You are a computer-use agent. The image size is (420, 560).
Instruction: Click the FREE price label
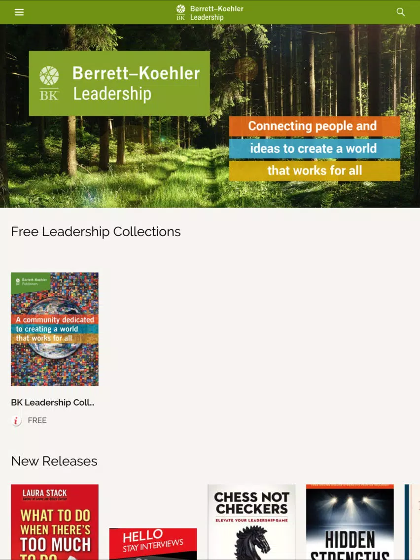(37, 420)
